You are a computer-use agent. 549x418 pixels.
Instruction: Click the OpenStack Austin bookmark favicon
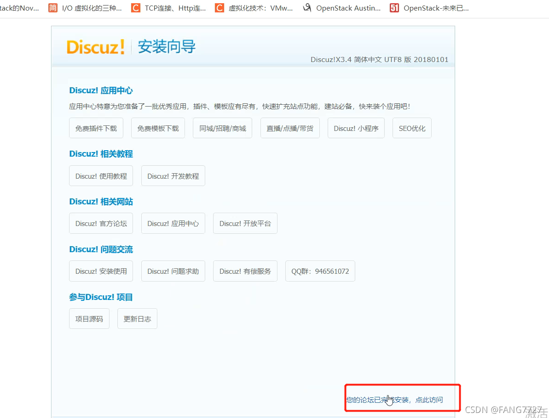pos(307,8)
